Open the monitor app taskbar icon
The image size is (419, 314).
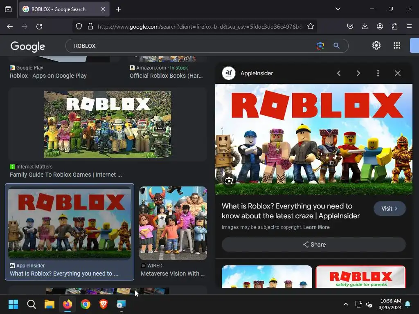(121, 304)
